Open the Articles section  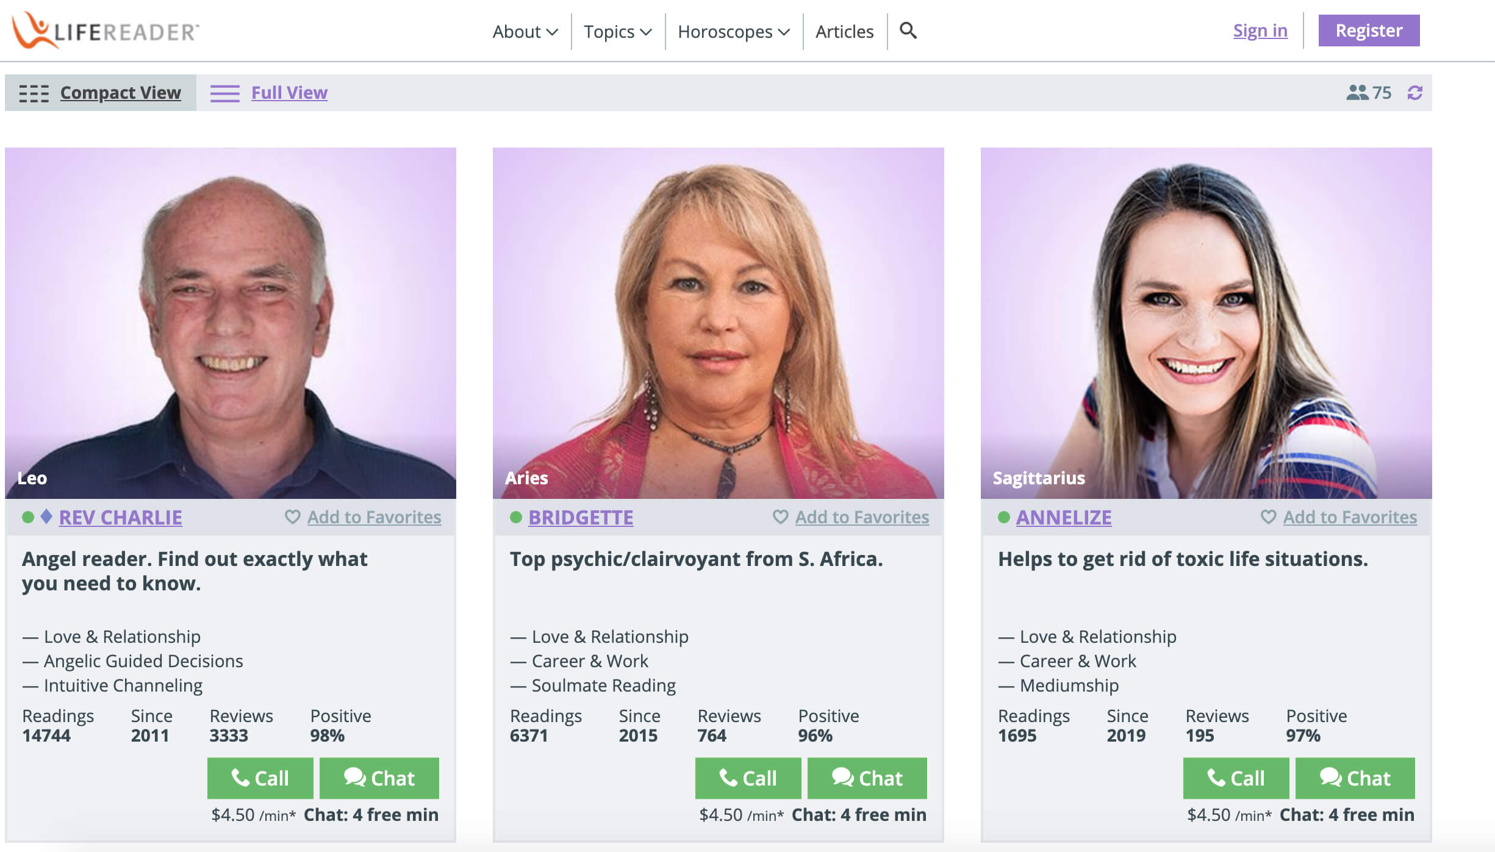(x=844, y=31)
